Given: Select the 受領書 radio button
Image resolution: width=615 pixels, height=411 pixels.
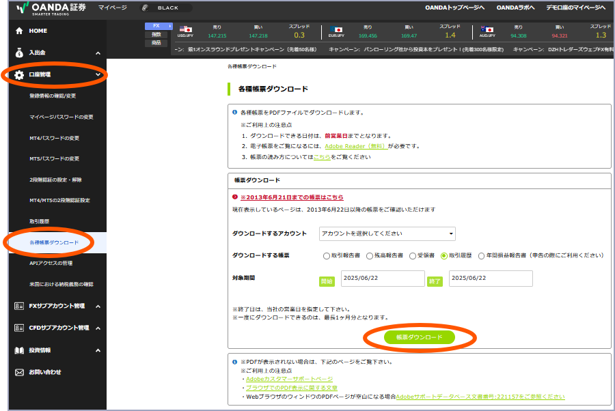Looking at the screenshot, I should point(413,256).
